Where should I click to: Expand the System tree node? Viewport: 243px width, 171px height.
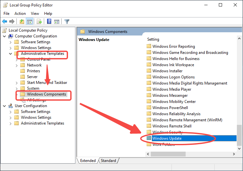pyautogui.click(x=16, y=89)
